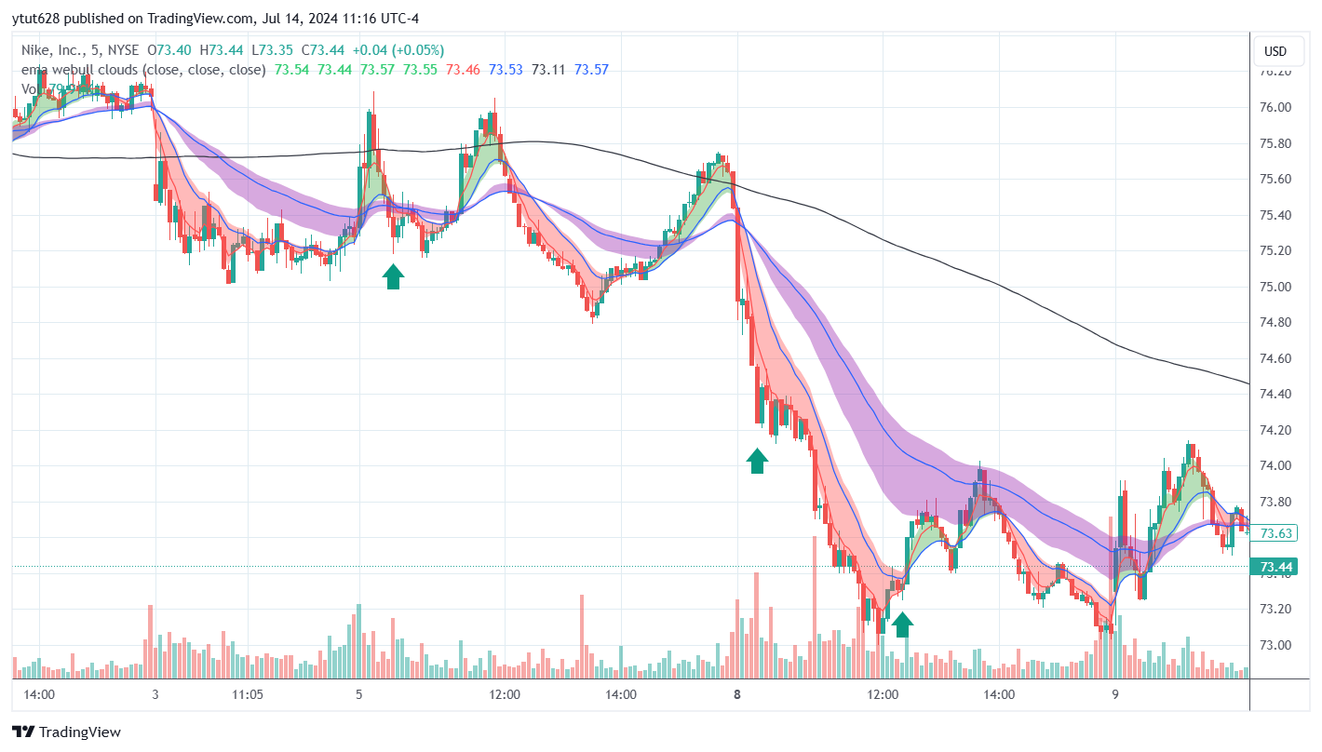Click the 74.80 price axis label
The width and height of the screenshot is (1322, 752).
pos(1275,322)
